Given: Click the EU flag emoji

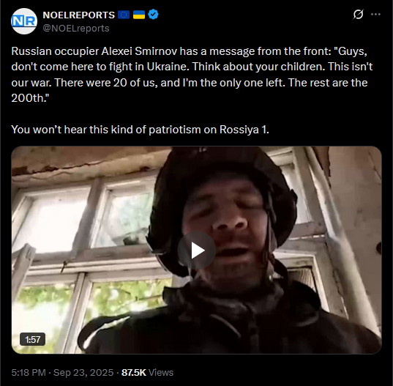Looking at the screenshot, I should pyautogui.click(x=124, y=15).
